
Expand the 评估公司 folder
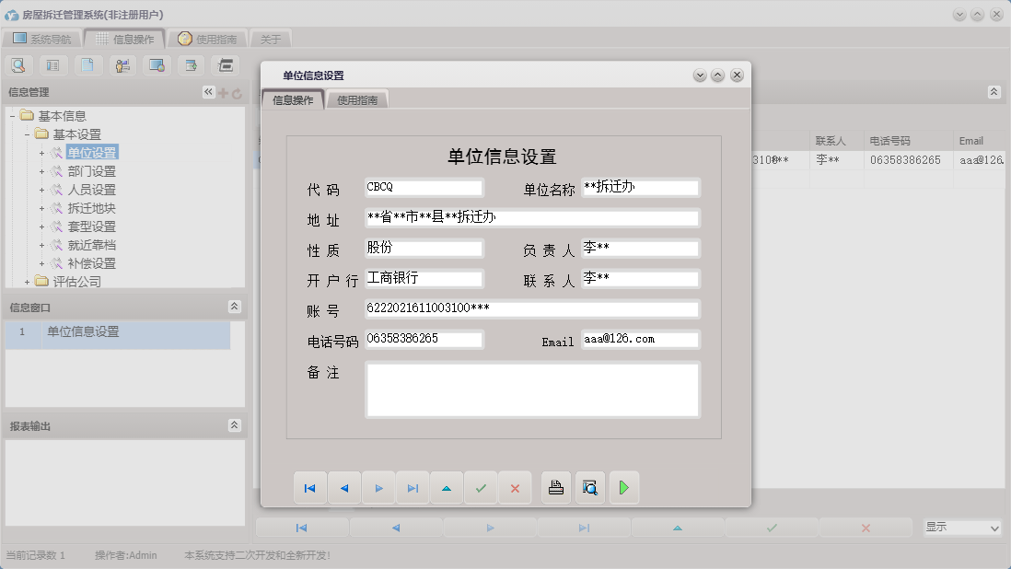pyautogui.click(x=28, y=282)
